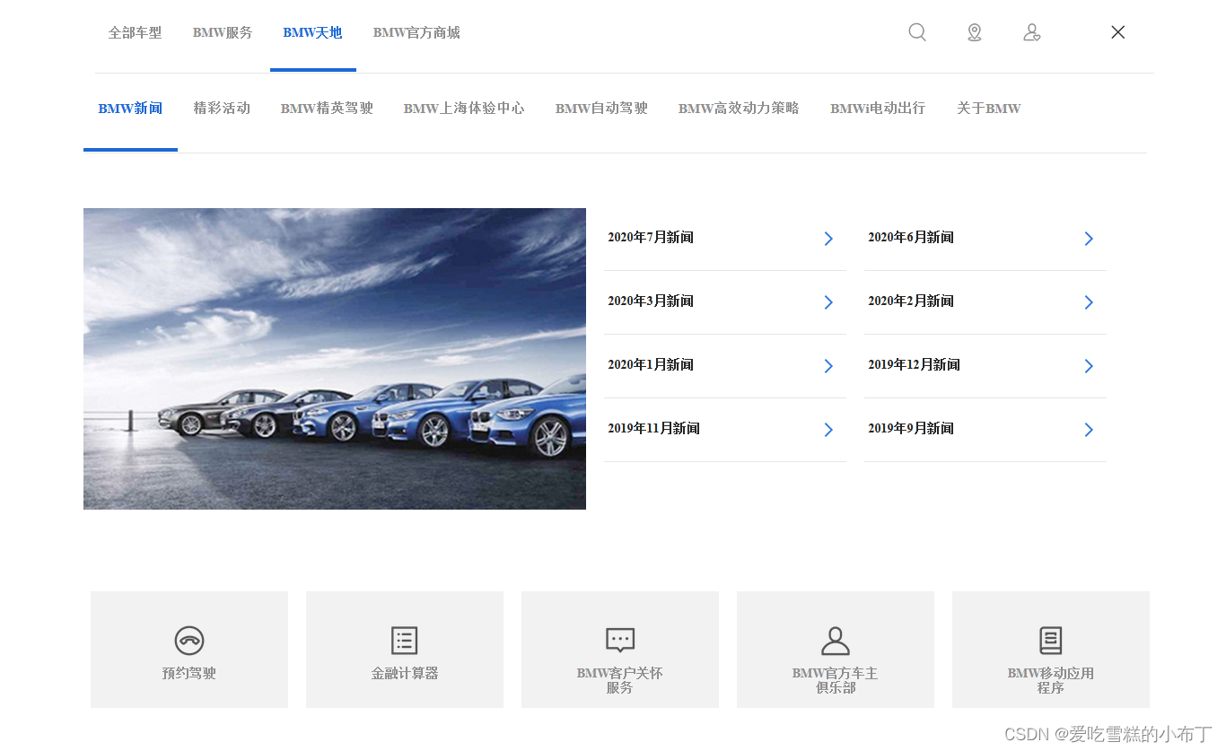
Task: Open the 2020年1月新闻 link
Action: click(651, 365)
